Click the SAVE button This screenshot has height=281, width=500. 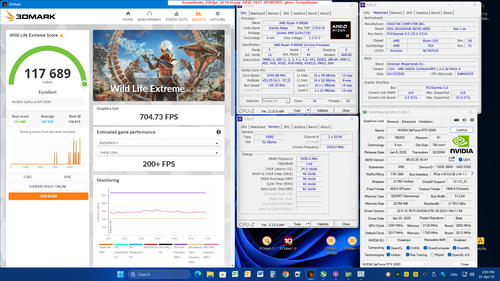coord(67,177)
